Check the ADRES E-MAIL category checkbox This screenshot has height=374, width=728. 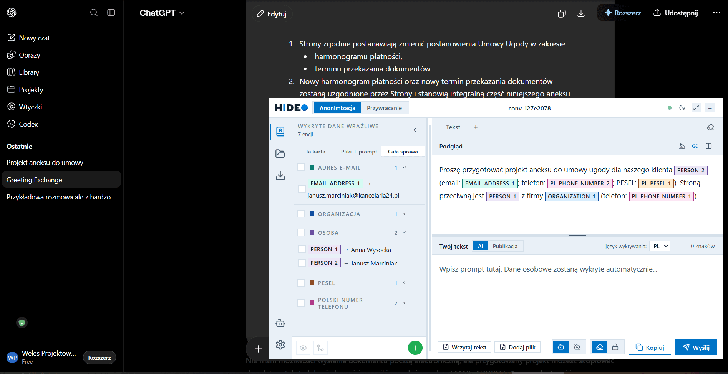tap(301, 168)
